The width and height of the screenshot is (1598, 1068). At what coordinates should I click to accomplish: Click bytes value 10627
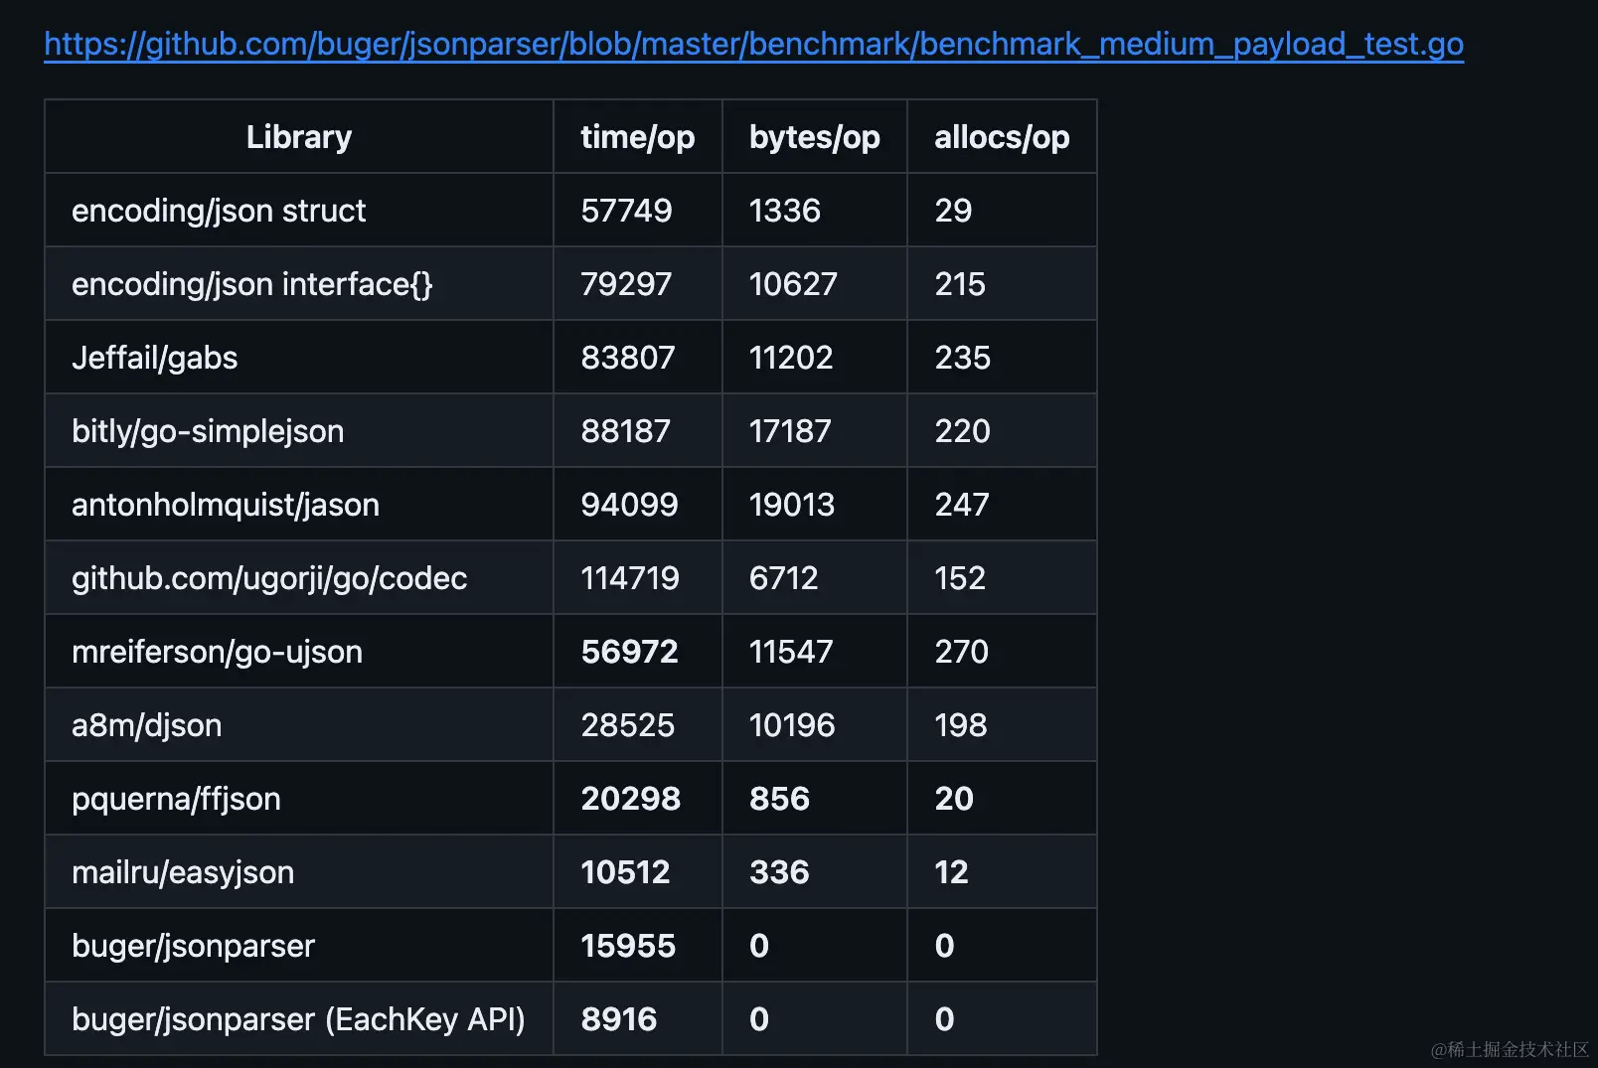(x=793, y=284)
